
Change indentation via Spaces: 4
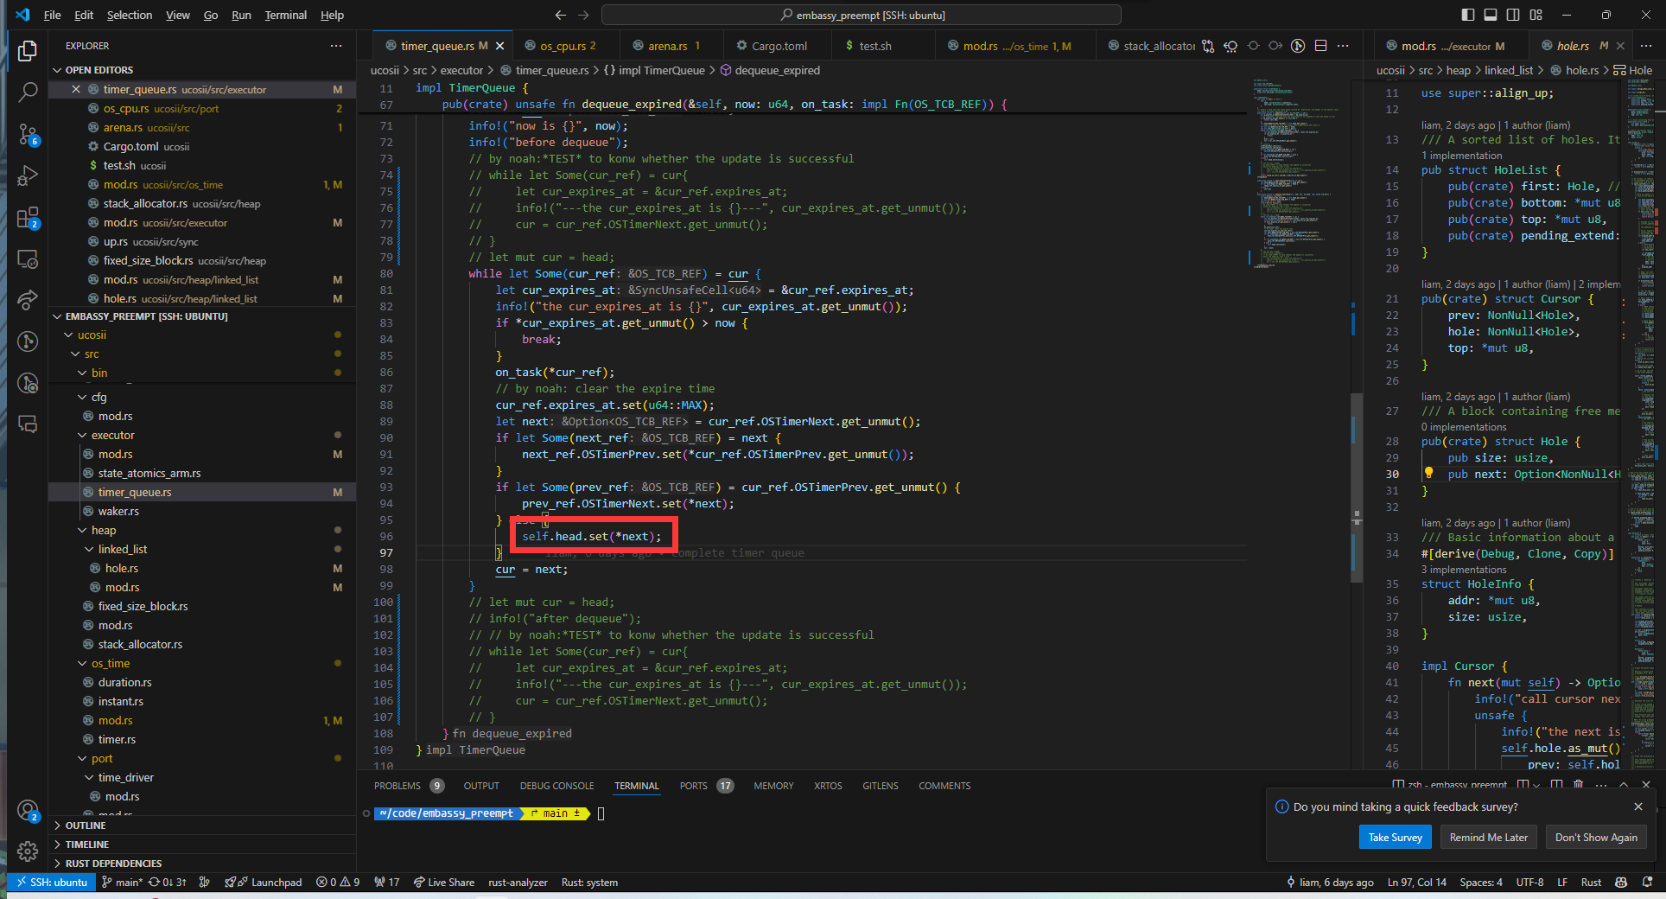1481,883
